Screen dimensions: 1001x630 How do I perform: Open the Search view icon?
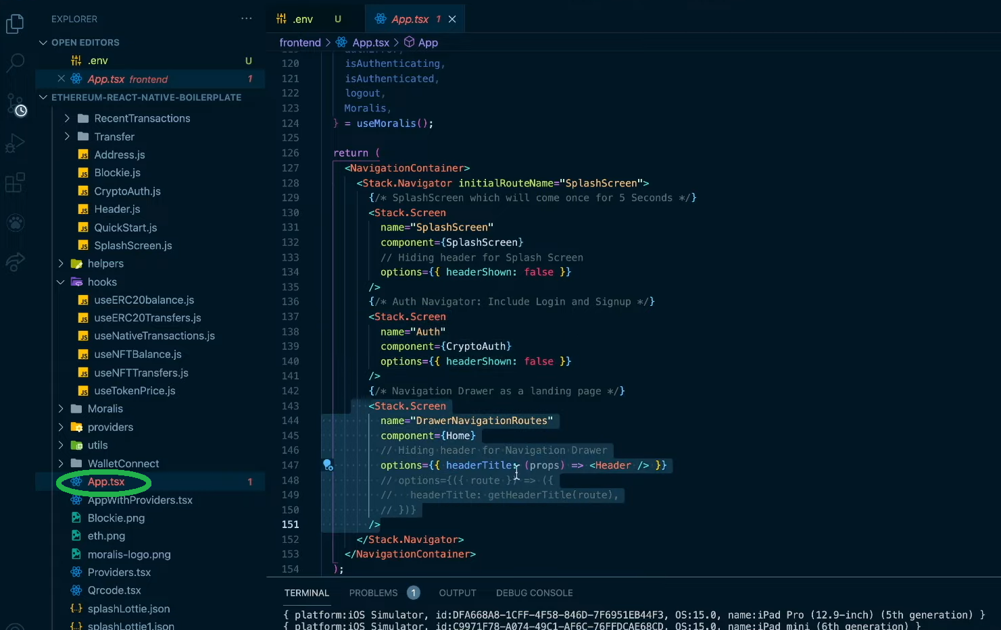[x=15, y=63]
